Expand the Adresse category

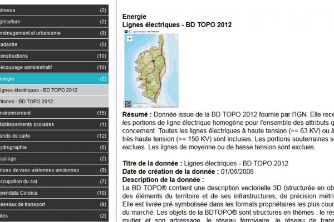pyautogui.click(x=54, y=10)
